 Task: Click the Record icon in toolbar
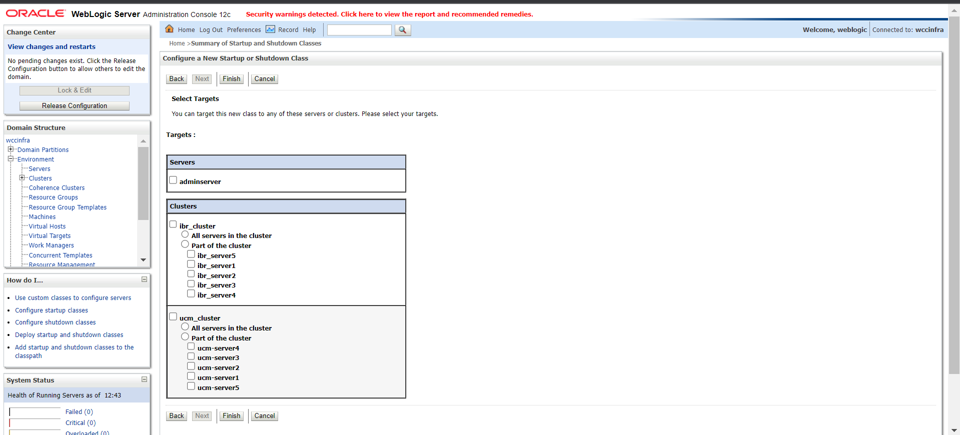click(270, 29)
